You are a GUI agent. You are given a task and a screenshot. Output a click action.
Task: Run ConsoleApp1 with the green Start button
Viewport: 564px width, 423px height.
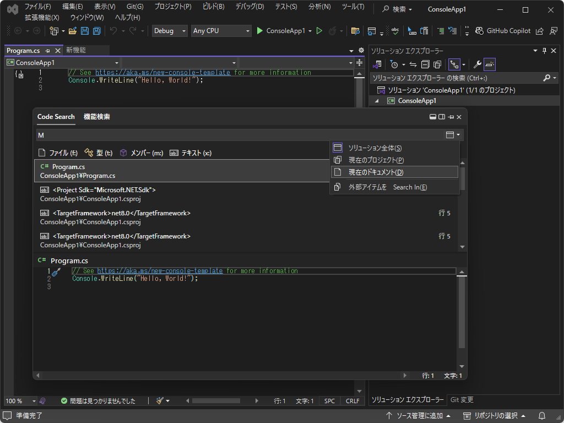pos(259,31)
